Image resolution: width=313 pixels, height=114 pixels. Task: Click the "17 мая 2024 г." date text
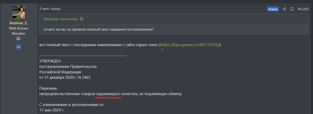click(52, 110)
